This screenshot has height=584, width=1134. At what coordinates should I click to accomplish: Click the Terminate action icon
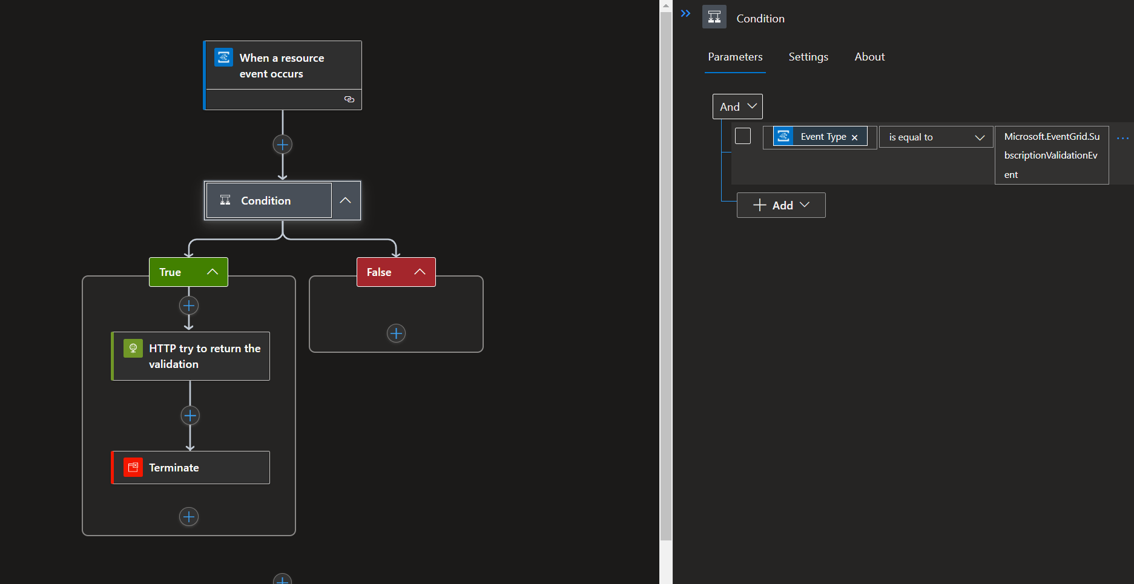point(133,467)
